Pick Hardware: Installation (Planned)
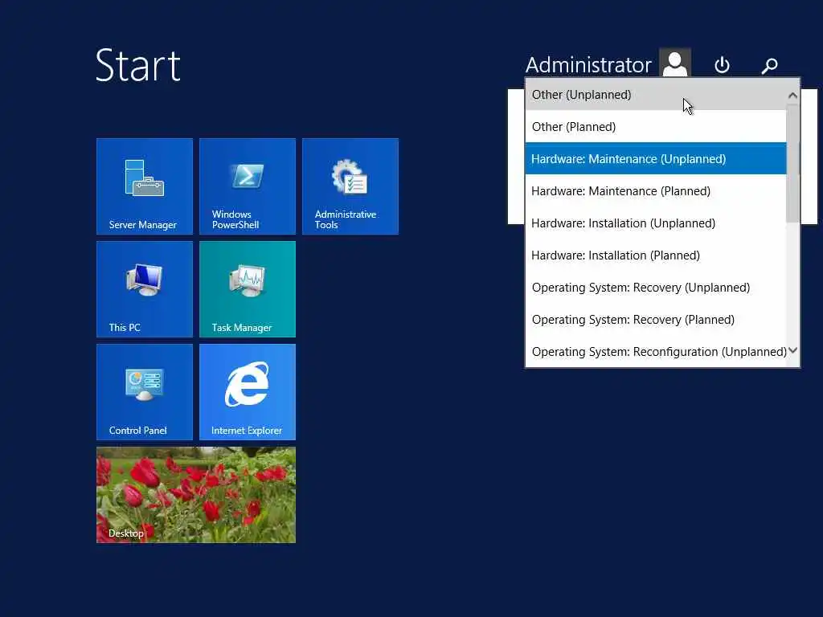The image size is (823, 617). click(656, 255)
